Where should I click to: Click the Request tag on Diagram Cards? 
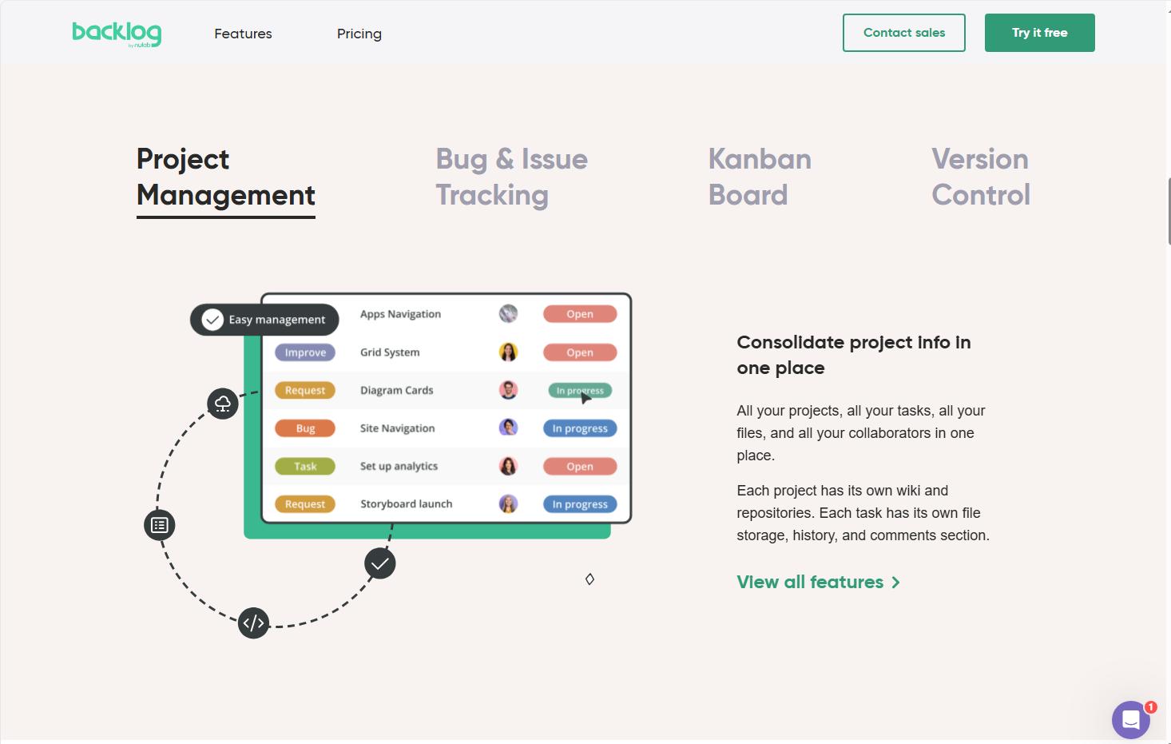click(x=305, y=390)
